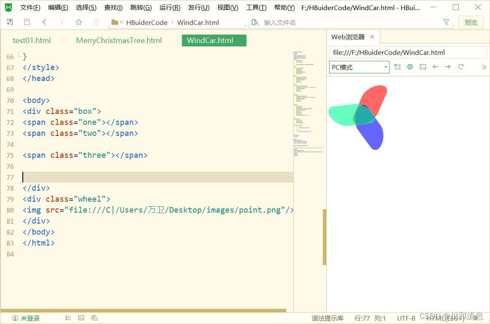490x324 pixels.
Task: Click the vertical editor scrollbar thumb
Action: click(x=325, y=237)
